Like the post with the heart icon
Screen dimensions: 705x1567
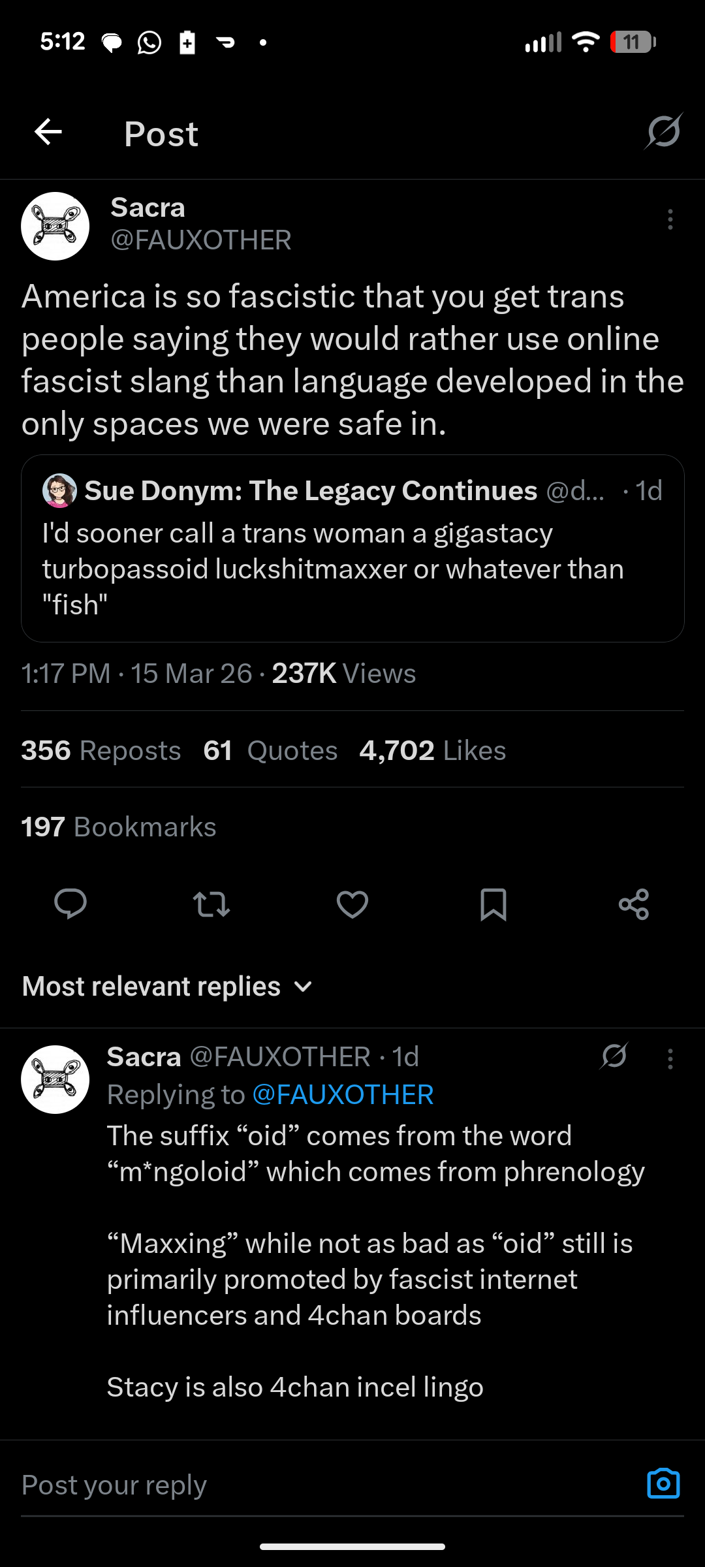pos(352,904)
